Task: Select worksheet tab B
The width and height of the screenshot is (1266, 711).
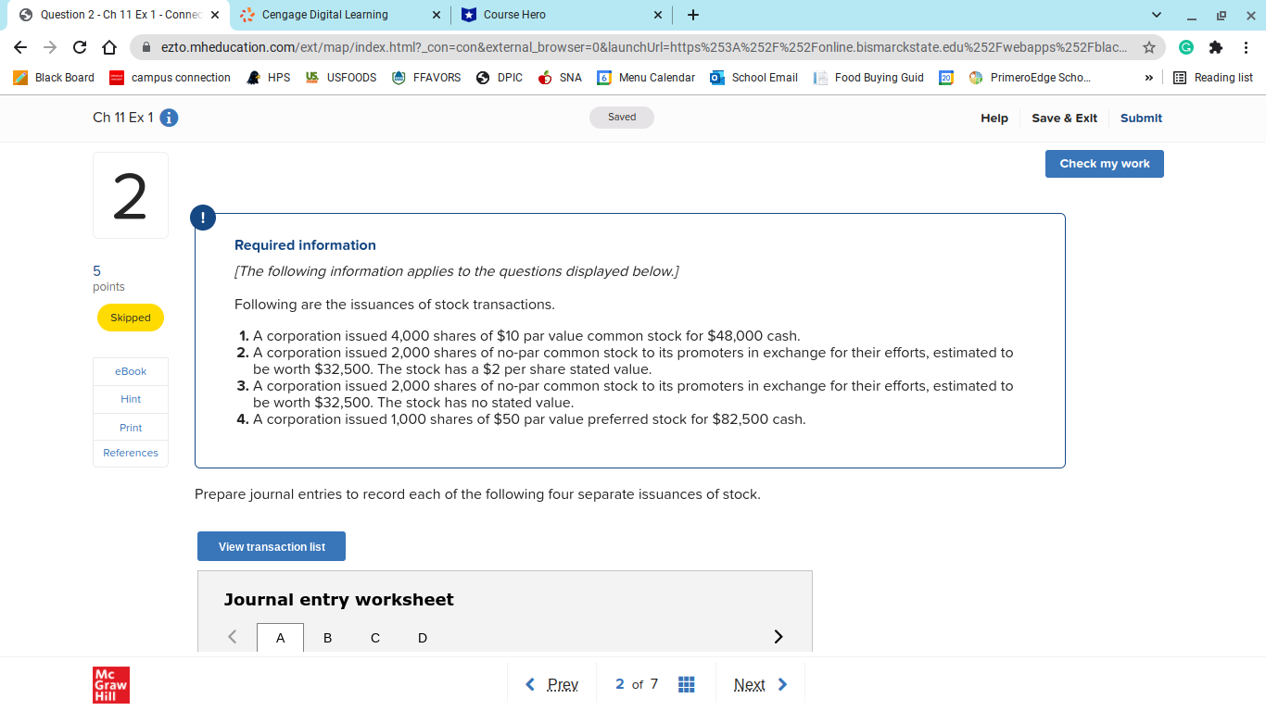Action: [327, 638]
